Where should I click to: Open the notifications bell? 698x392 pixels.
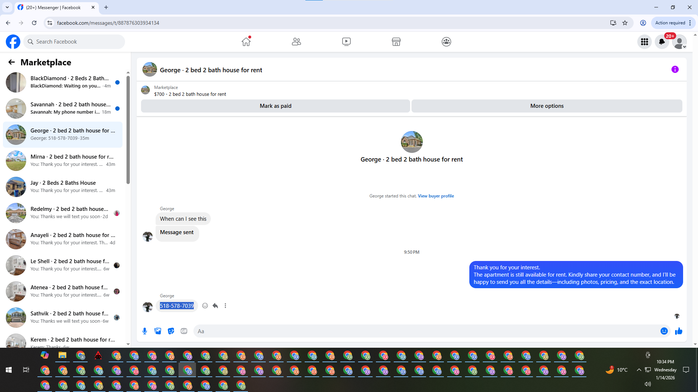(662, 42)
